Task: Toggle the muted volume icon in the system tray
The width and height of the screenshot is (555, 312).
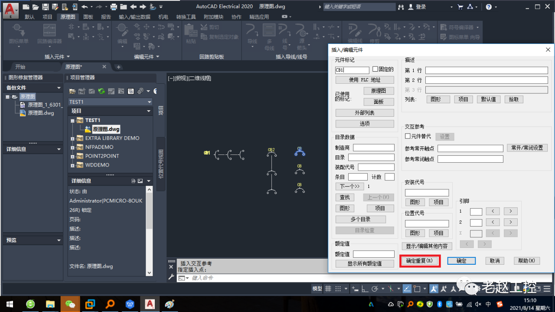Action: coord(479,304)
